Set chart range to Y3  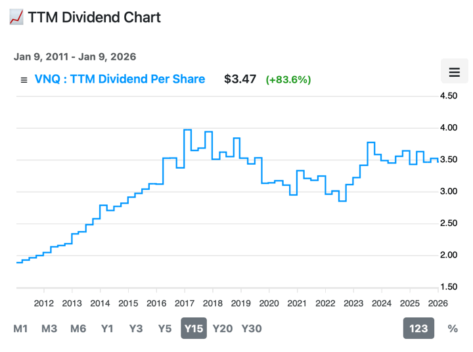[x=136, y=328]
